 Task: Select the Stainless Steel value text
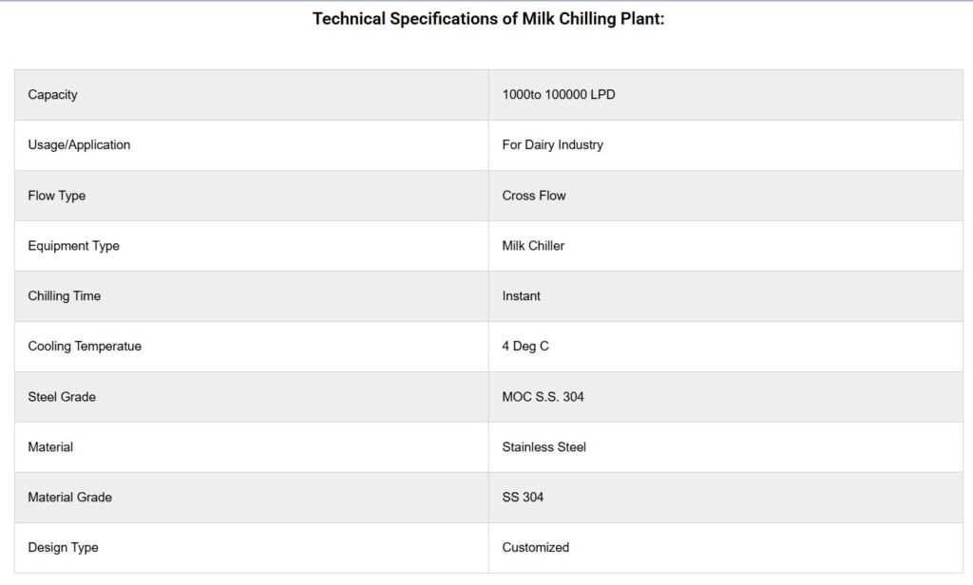pyautogui.click(x=544, y=447)
